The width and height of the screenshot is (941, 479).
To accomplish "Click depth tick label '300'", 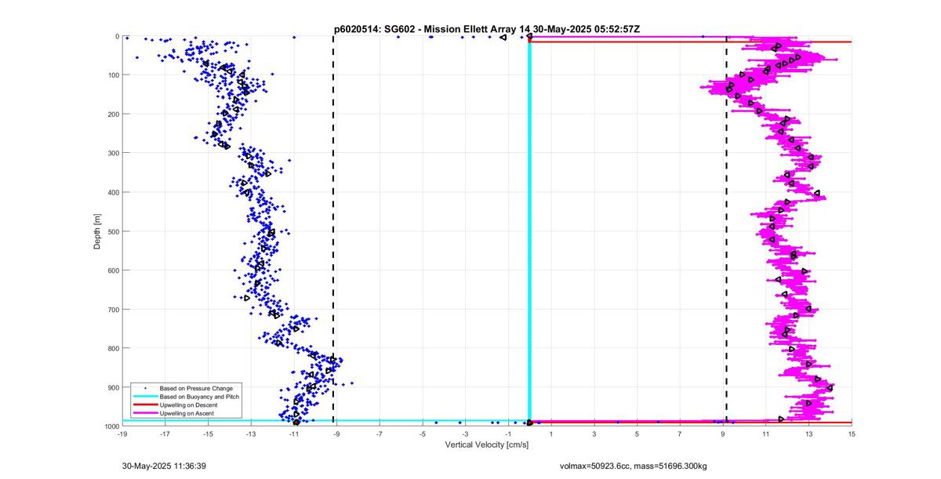I will (113, 153).
